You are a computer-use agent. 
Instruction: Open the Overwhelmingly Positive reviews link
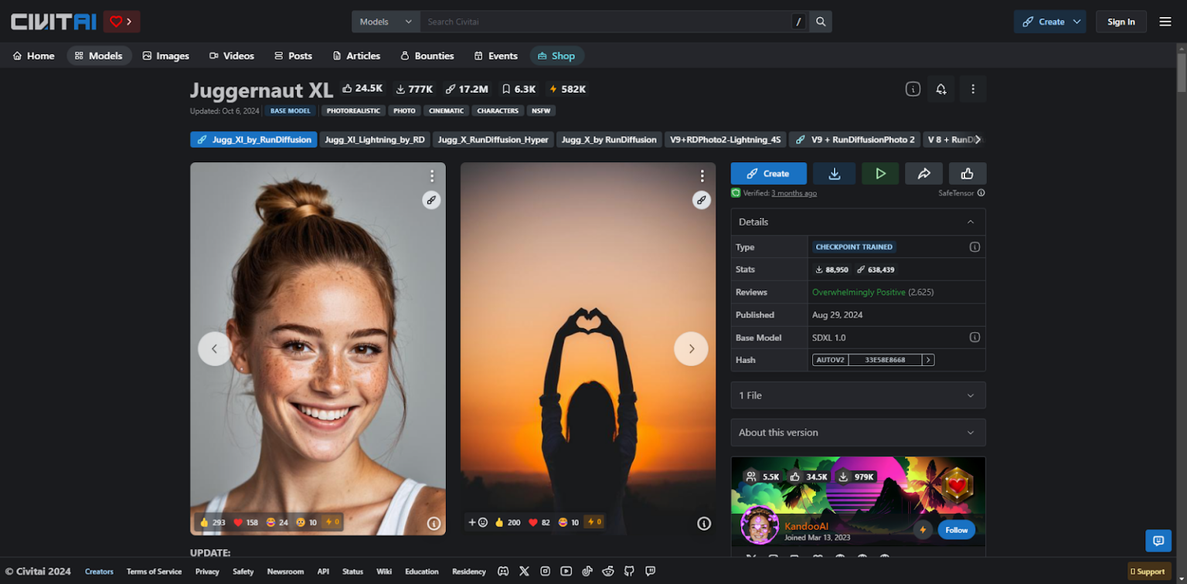click(858, 292)
